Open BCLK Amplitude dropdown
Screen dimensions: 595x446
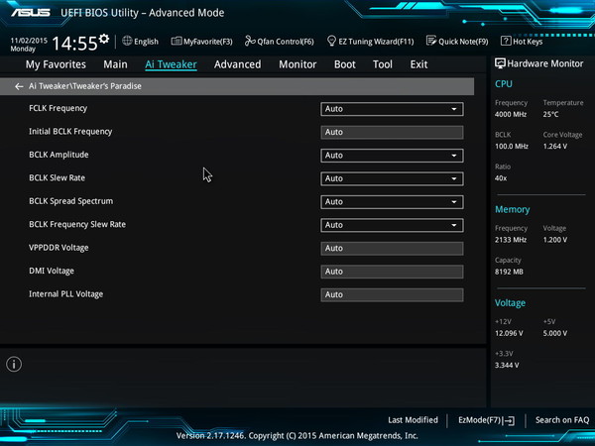(x=392, y=156)
